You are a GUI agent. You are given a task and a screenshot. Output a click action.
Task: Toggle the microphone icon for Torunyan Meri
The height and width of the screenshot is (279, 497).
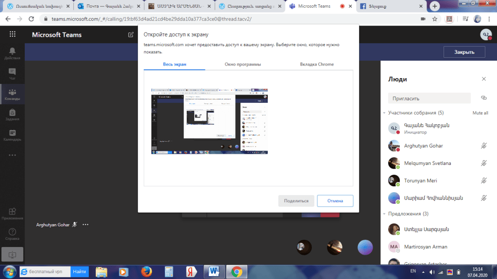(x=483, y=181)
